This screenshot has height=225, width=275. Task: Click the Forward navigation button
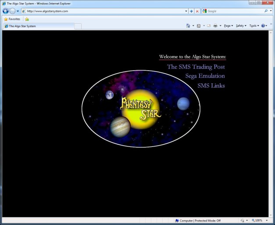[x=13, y=11]
